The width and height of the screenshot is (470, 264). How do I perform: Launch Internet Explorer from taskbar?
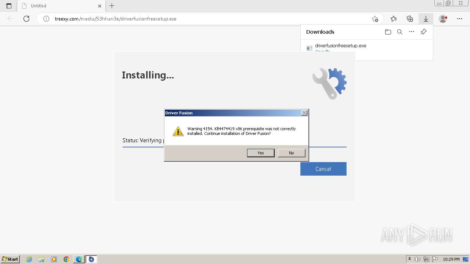[29, 259]
